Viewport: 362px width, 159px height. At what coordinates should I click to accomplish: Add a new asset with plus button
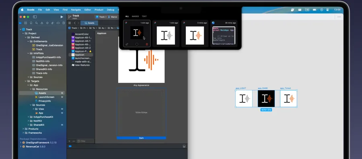tap(69, 141)
